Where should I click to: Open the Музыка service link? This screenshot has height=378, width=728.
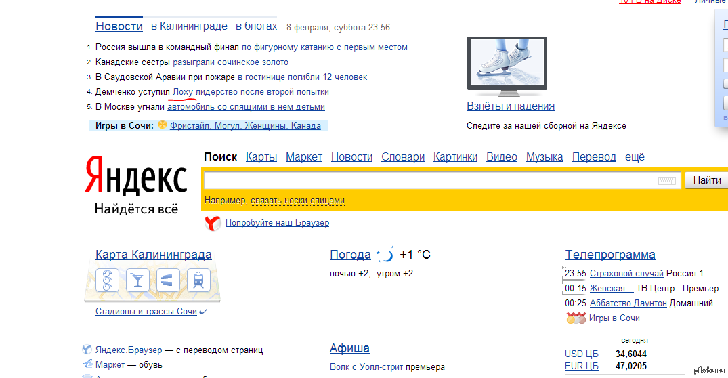pyautogui.click(x=544, y=157)
